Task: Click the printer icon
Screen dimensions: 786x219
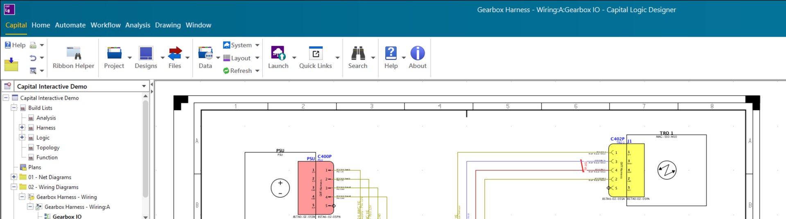Action: click(33, 45)
